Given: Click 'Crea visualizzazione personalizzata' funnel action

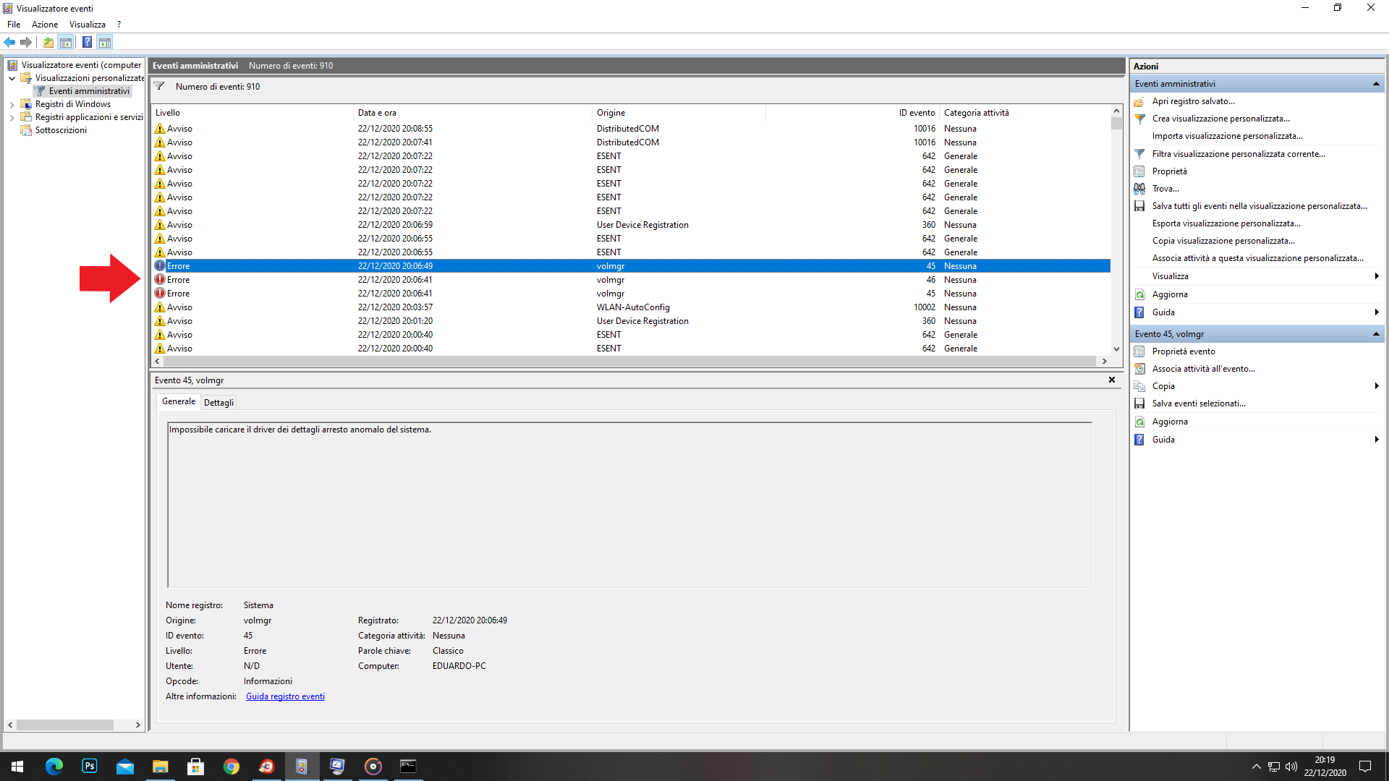Looking at the screenshot, I should click(1220, 119).
